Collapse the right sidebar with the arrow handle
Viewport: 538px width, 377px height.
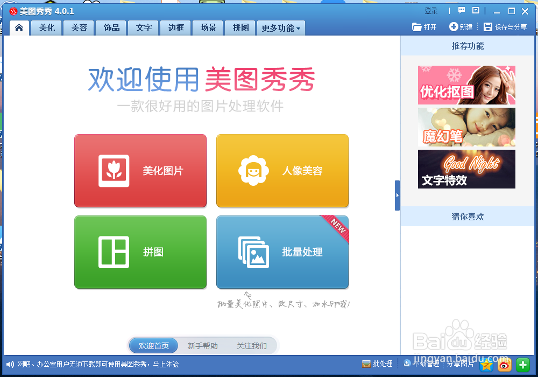[398, 196]
